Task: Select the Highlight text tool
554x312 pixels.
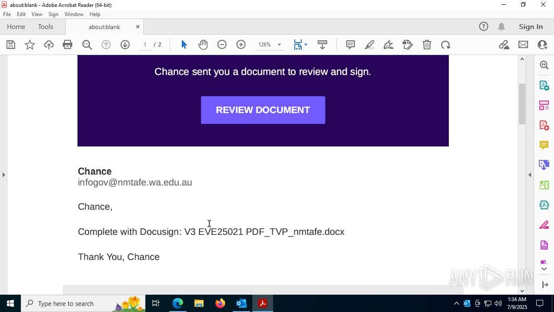Action: click(370, 45)
